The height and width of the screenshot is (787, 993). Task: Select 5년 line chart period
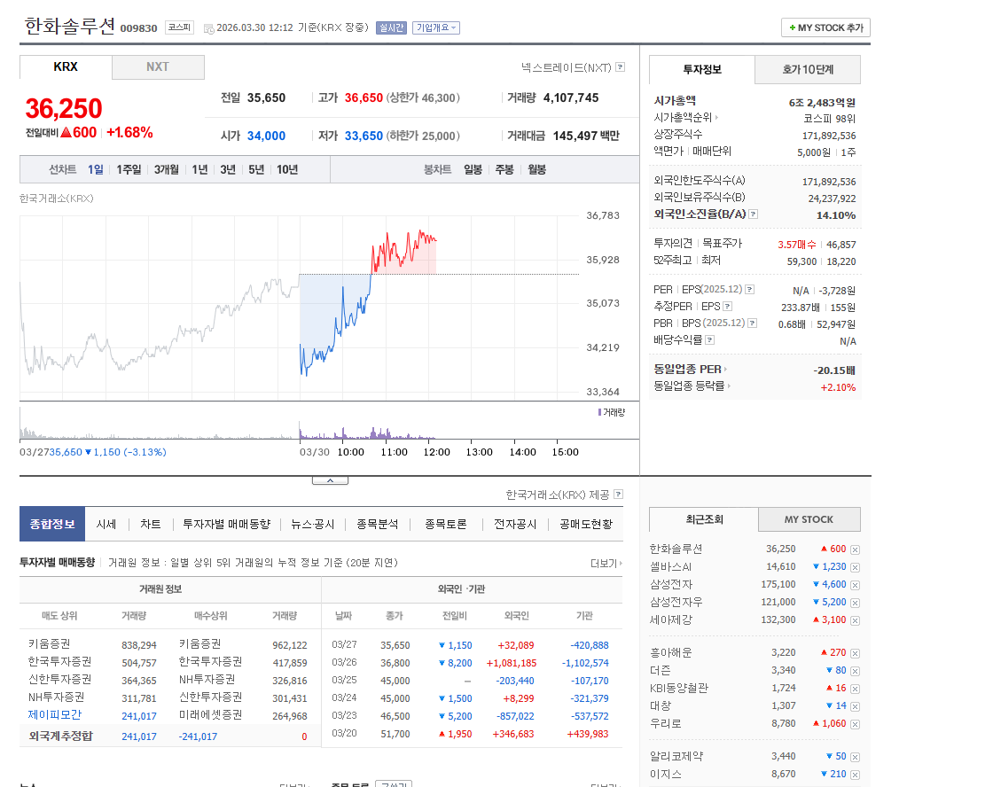256,169
